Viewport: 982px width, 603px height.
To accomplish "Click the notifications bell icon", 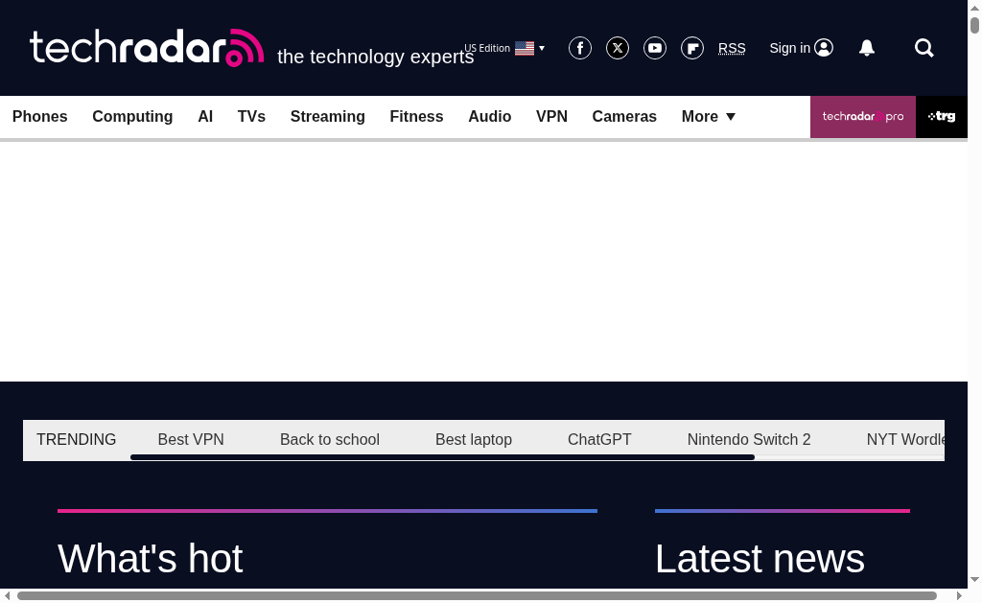I will click(x=867, y=48).
